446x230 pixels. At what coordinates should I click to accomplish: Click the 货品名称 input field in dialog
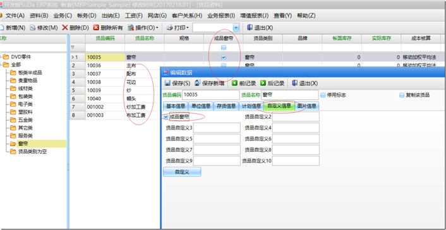(x=289, y=95)
